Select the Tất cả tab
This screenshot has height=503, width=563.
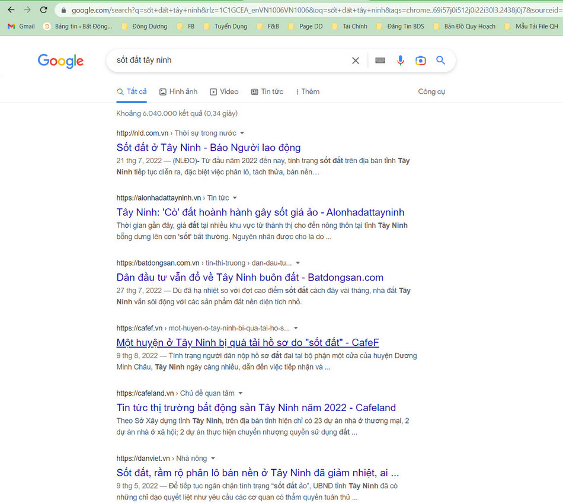[x=132, y=91]
